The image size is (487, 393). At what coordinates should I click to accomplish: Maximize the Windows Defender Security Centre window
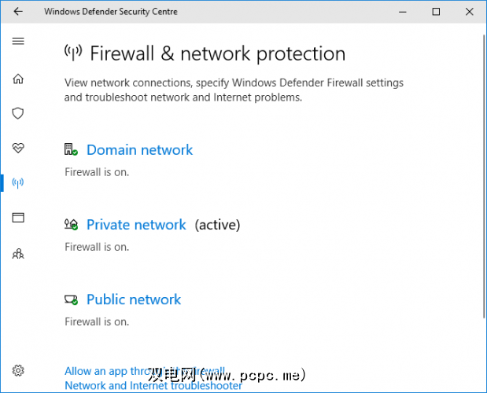point(436,12)
